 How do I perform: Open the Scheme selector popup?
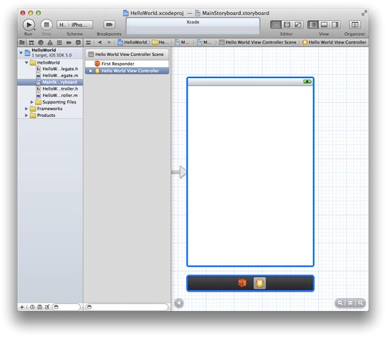(x=75, y=25)
